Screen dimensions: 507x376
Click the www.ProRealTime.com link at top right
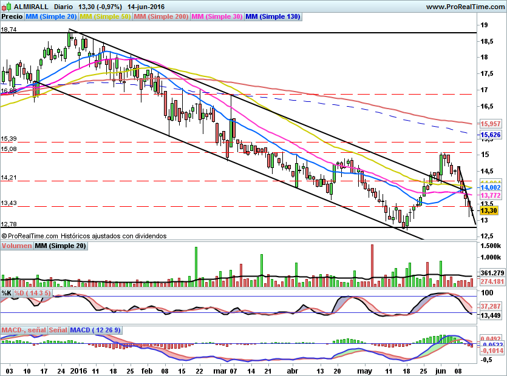tap(464, 7)
